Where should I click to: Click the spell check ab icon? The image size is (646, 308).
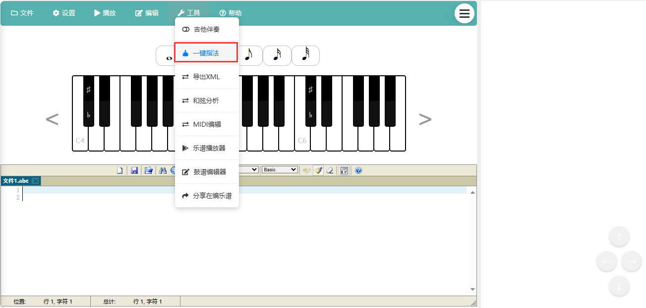tap(307, 170)
